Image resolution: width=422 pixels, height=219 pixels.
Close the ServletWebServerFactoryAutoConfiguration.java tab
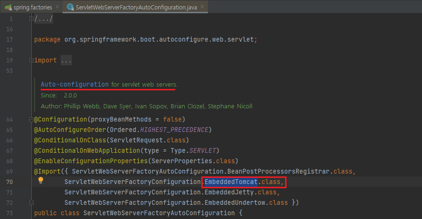202,7
